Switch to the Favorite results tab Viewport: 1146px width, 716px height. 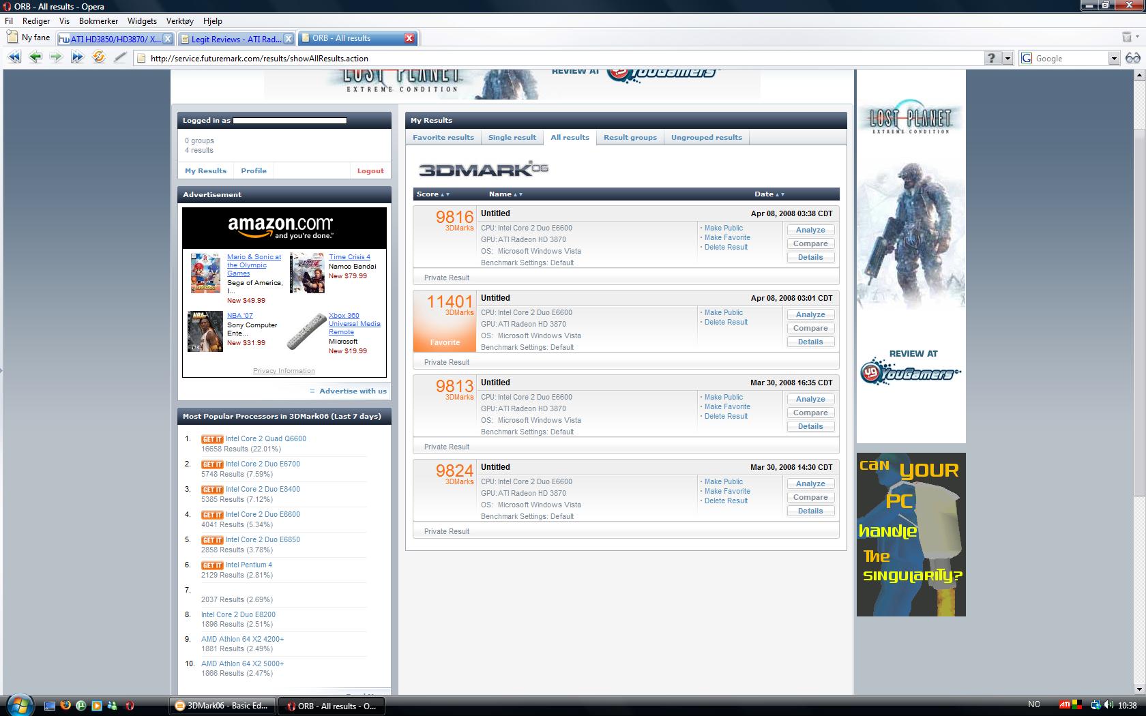tap(443, 137)
